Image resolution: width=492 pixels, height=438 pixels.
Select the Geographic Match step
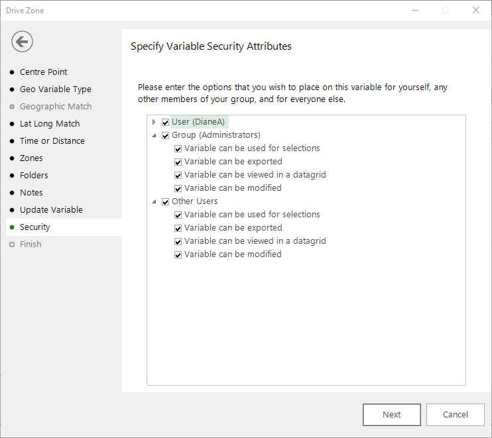coord(56,106)
